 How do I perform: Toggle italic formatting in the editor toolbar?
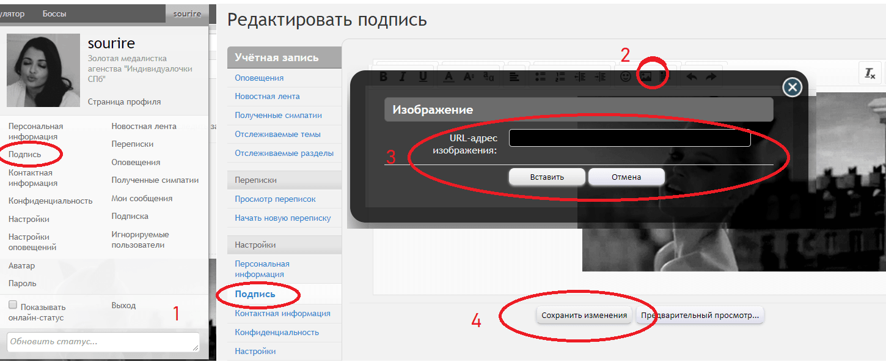[x=403, y=77]
